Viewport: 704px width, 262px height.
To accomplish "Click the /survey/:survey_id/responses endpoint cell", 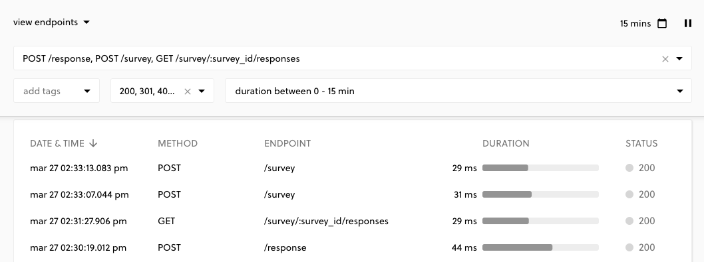I will pos(326,221).
